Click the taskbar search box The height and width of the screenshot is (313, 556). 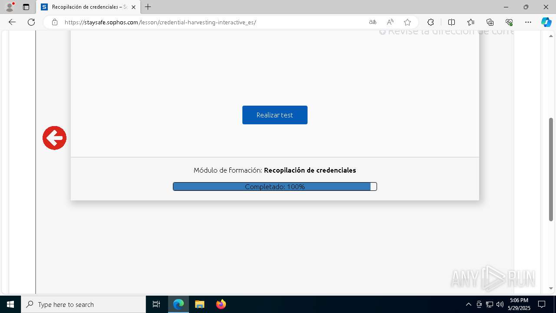pos(83,304)
